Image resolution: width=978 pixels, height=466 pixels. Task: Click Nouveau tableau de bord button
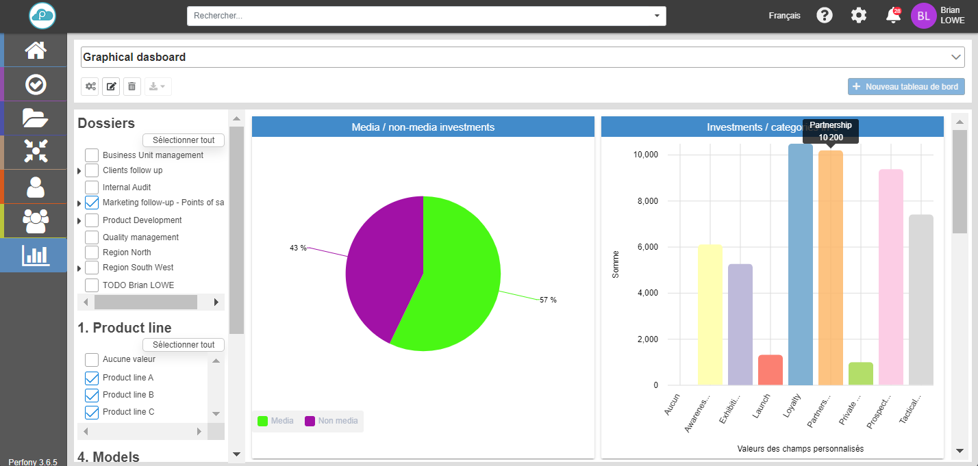click(x=906, y=87)
